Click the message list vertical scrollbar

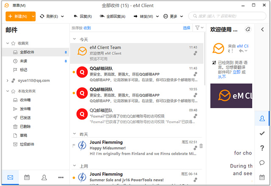coord(205,59)
